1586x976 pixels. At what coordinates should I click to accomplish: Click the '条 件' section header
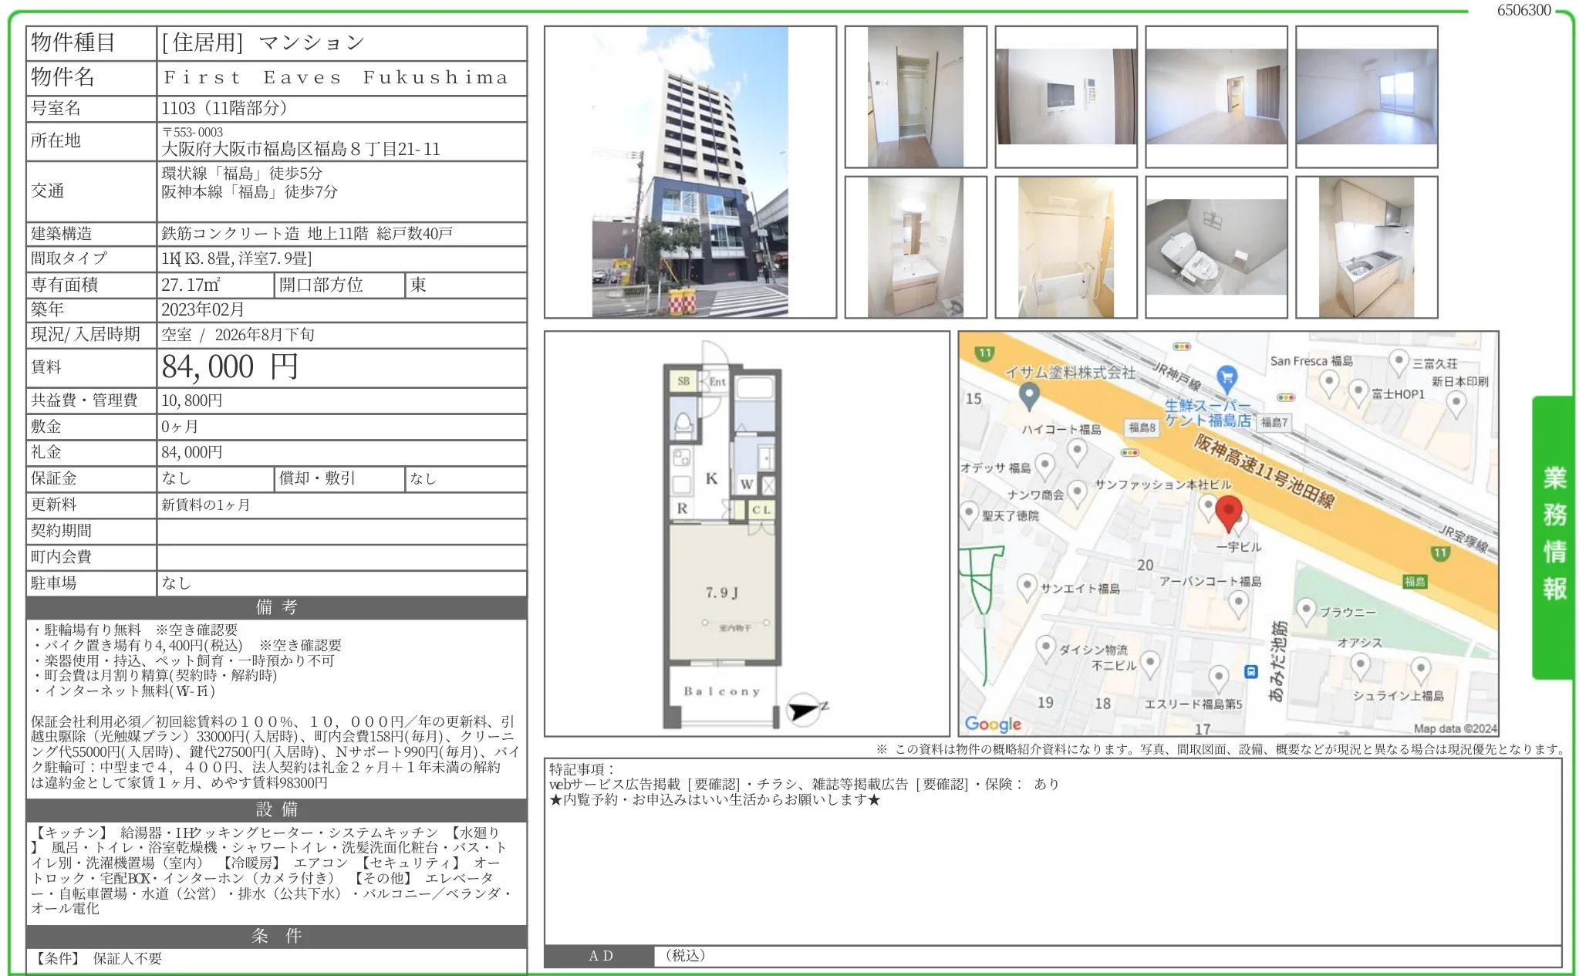[x=276, y=936]
